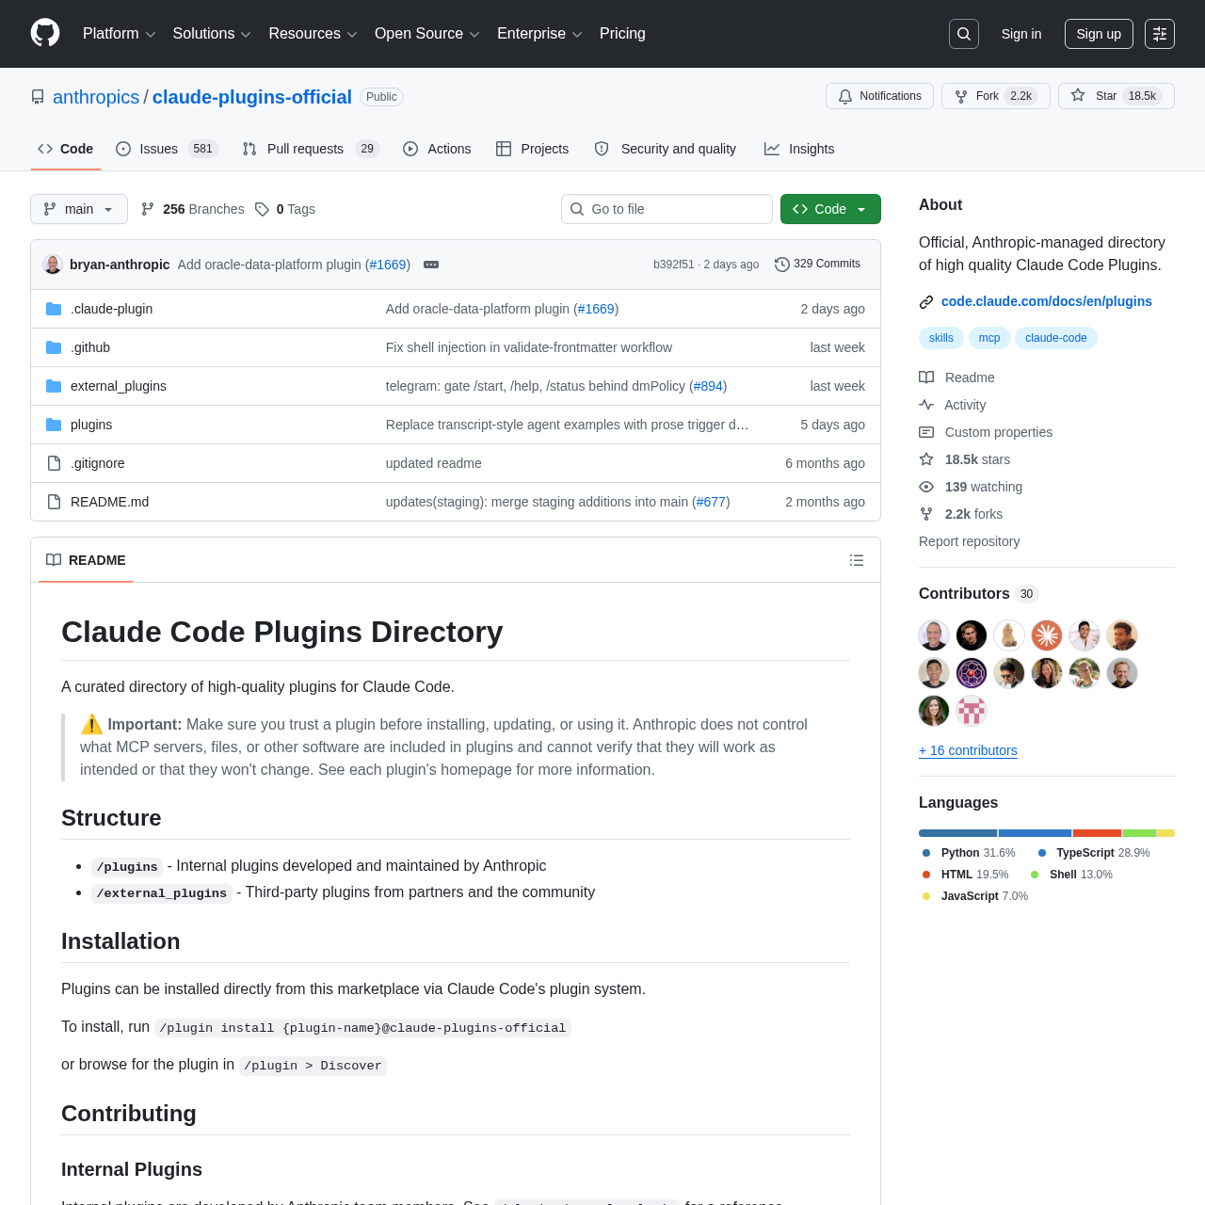Expand the Solutions menu
Viewport: 1205px width, 1205px height.
212,34
